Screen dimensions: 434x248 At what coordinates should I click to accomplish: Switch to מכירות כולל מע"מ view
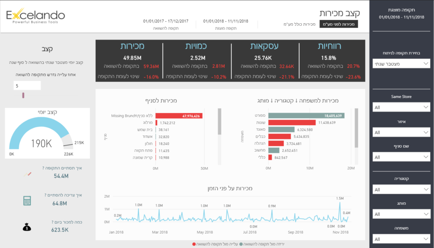click(299, 24)
